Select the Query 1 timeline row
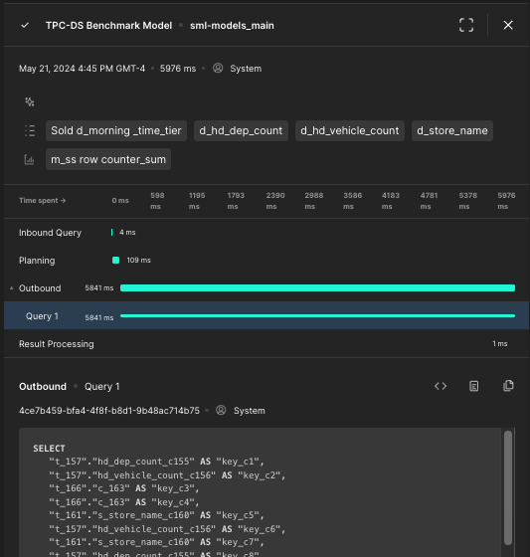This screenshot has width=530, height=557. click(x=266, y=315)
